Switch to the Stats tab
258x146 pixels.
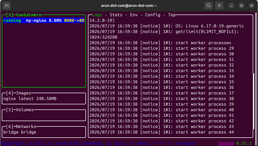[x=116, y=15]
